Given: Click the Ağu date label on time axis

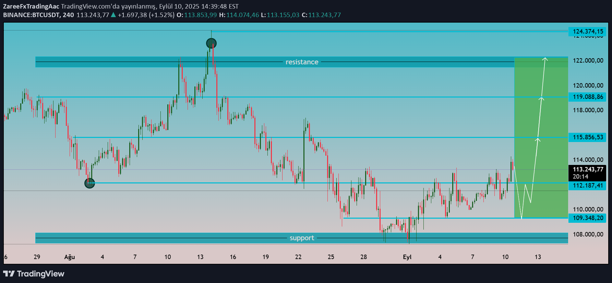Looking at the screenshot, I should (70, 257).
